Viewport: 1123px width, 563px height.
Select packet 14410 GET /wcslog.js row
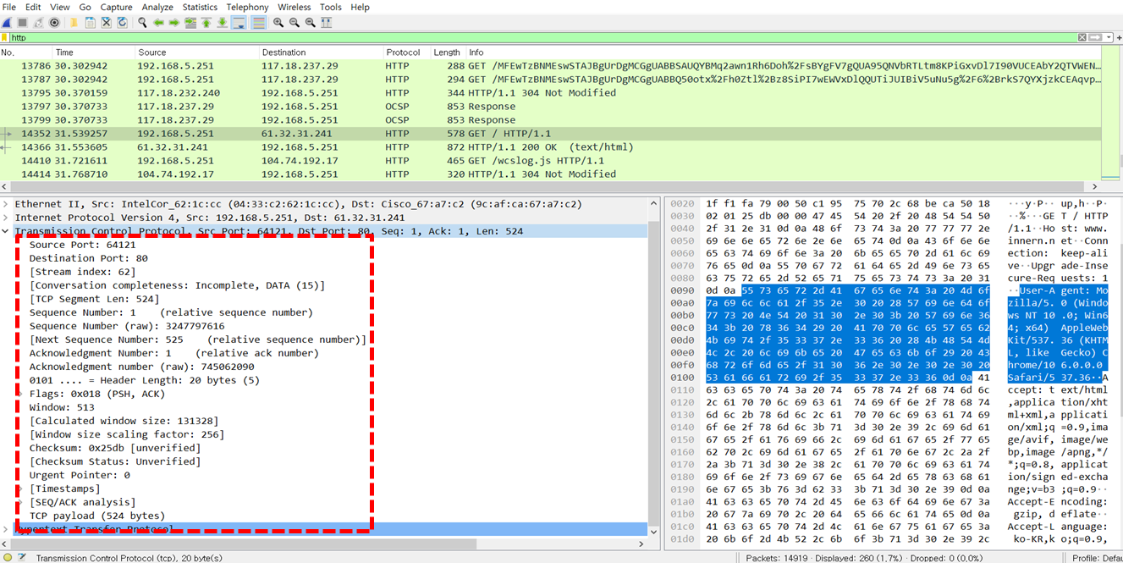(x=550, y=161)
